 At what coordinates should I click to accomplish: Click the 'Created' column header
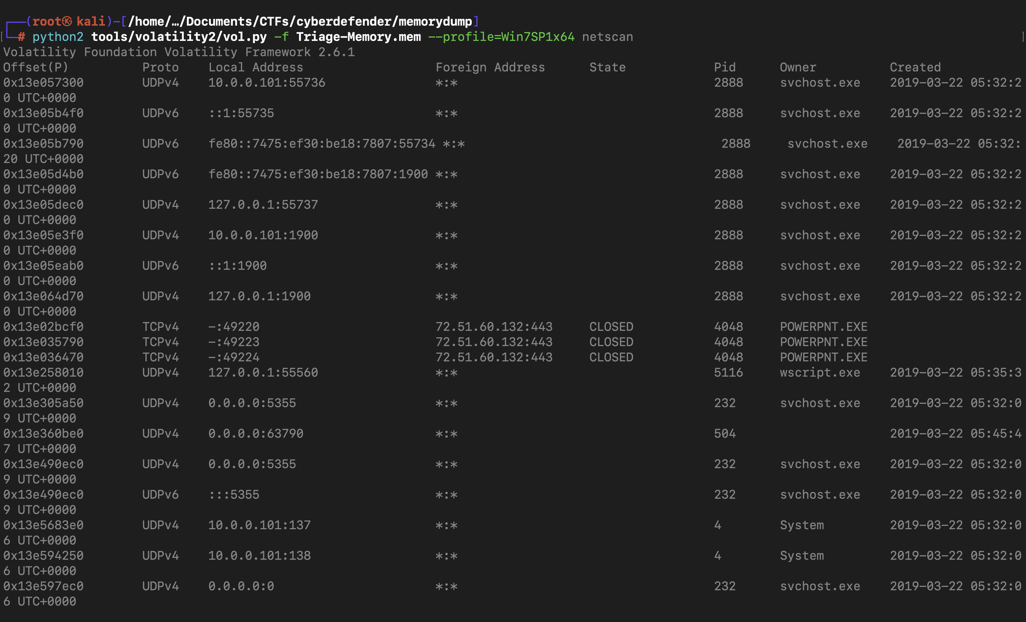click(x=915, y=67)
